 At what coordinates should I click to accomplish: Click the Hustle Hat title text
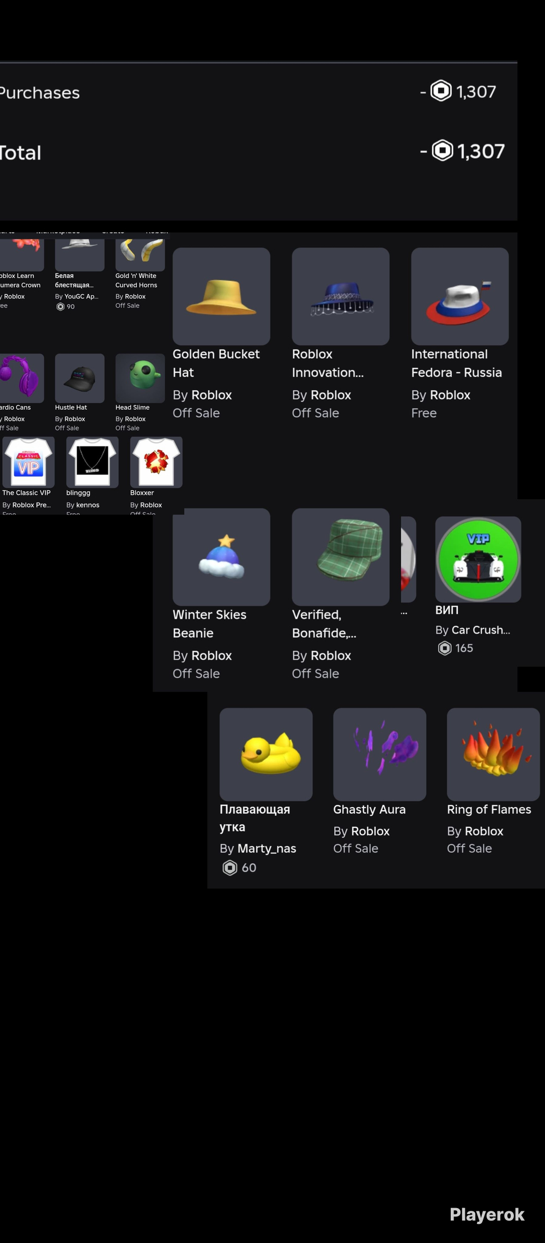point(71,408)
